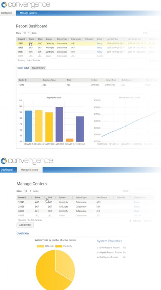Open the Show items dropdown on Report Dashboard
Screen dimensions: 161x290
(26, 33)
